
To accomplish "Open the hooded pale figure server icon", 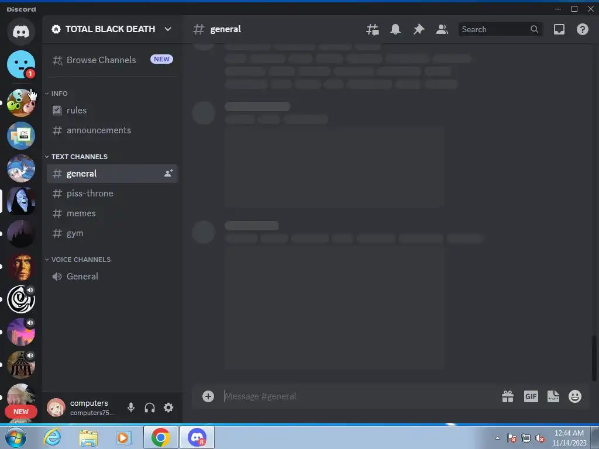I will (x=21, y=201).
